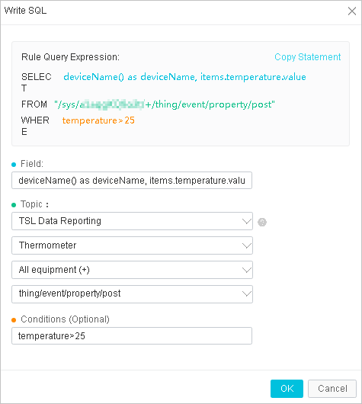This screenshot has height=404, width=362.
Task: Open the All equipment (+) dropdown
Action: (x=132, y=270)
